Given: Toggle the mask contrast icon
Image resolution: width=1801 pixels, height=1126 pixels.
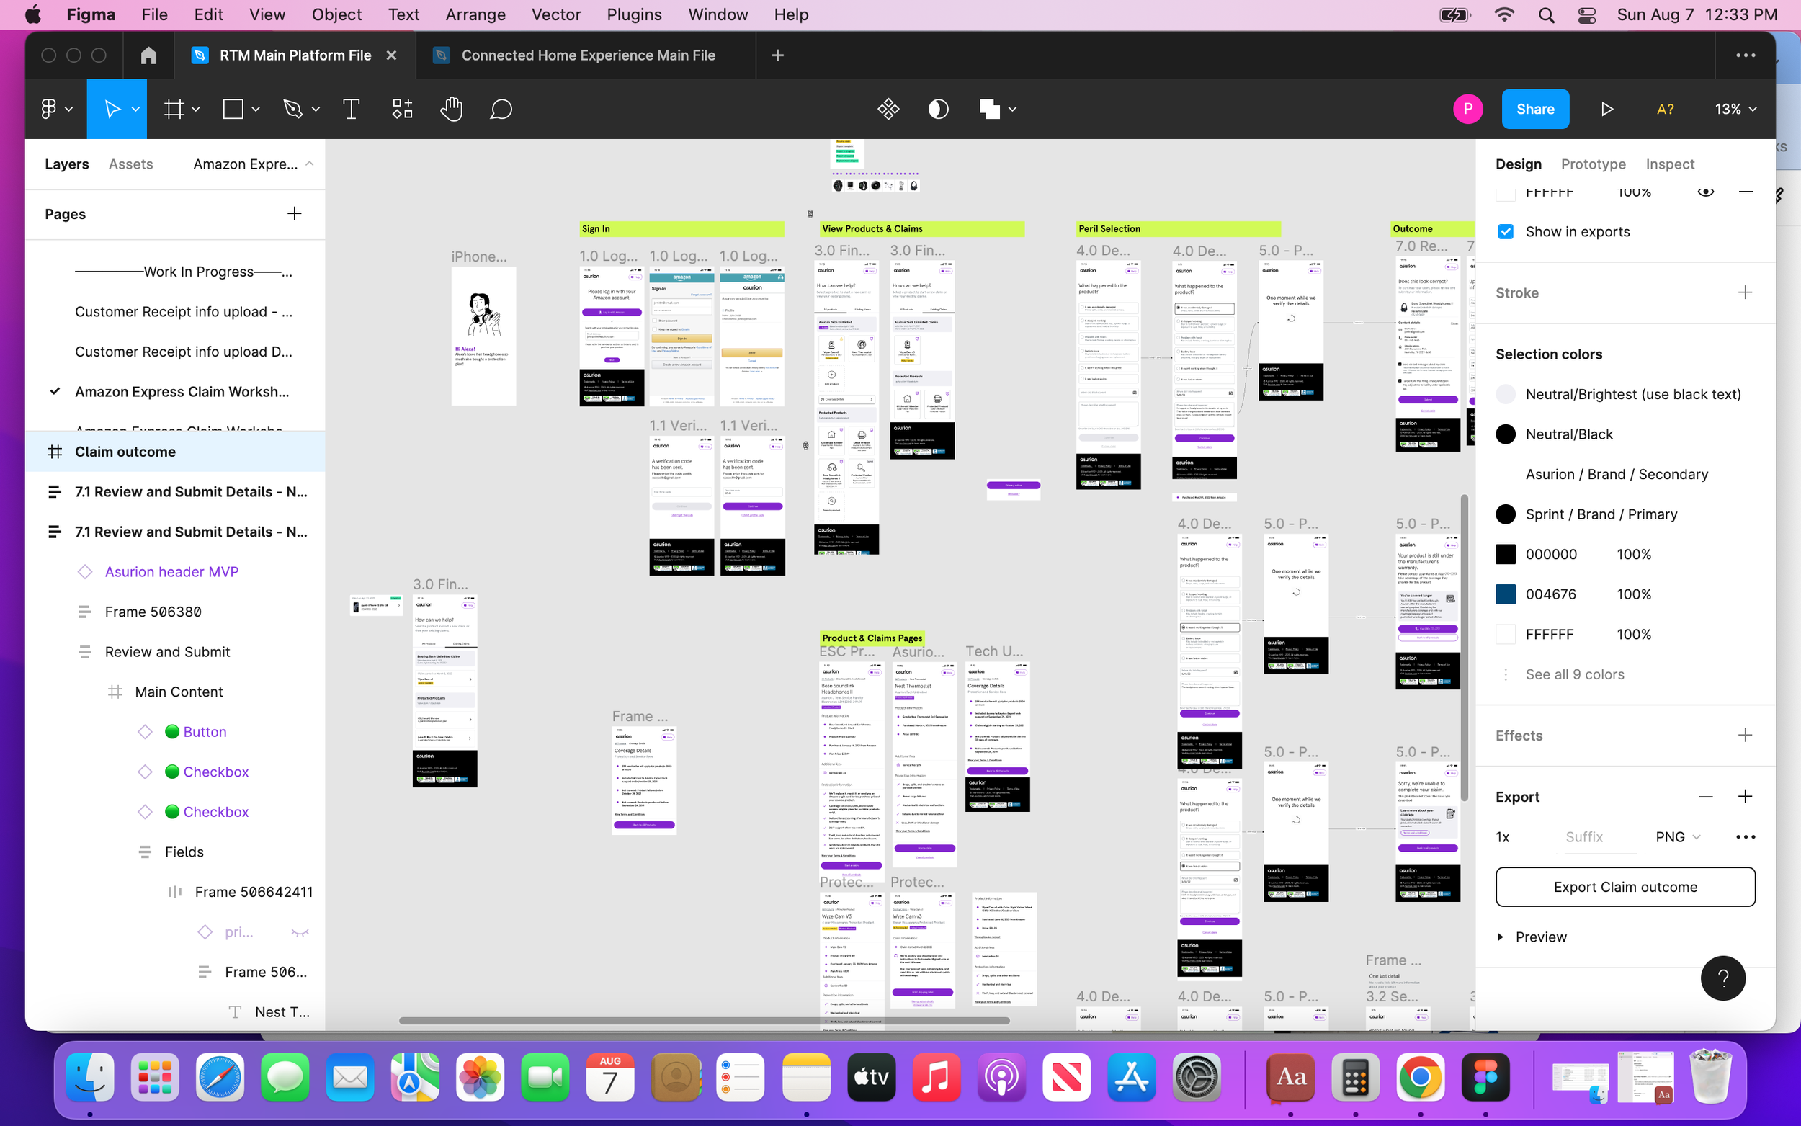Looking at the screenshot, I should pos(938,110).
